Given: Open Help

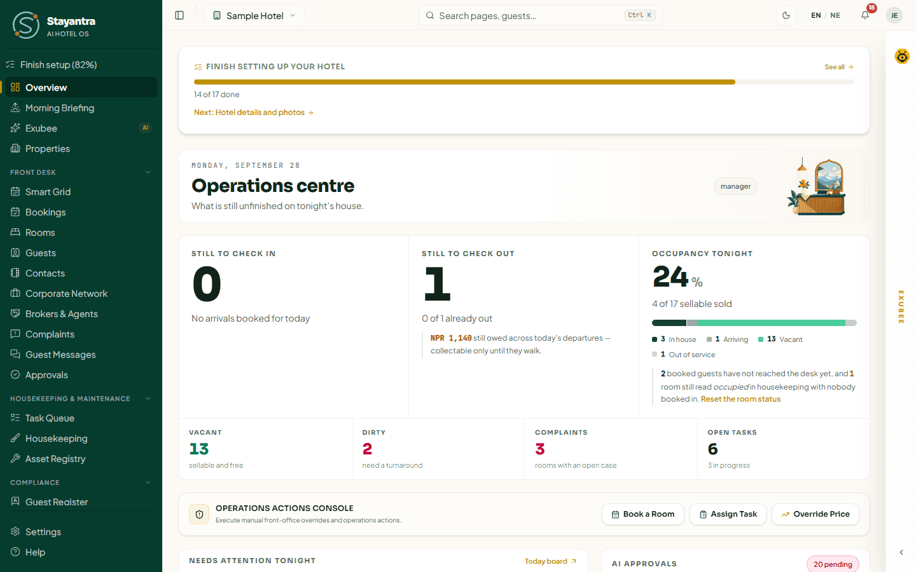Looking at the screenshot, I should click(81, 552).
